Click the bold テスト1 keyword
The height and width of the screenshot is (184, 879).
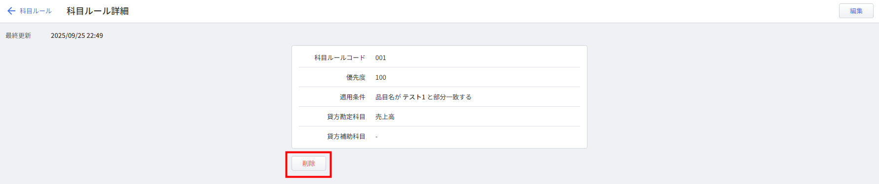click(x=414, y=97)
